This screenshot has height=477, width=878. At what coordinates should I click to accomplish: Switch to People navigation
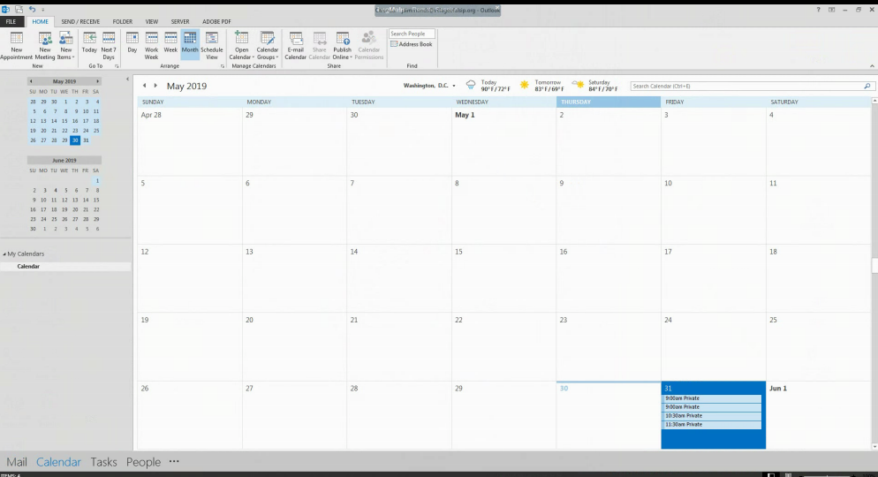[x=143, y=462]
